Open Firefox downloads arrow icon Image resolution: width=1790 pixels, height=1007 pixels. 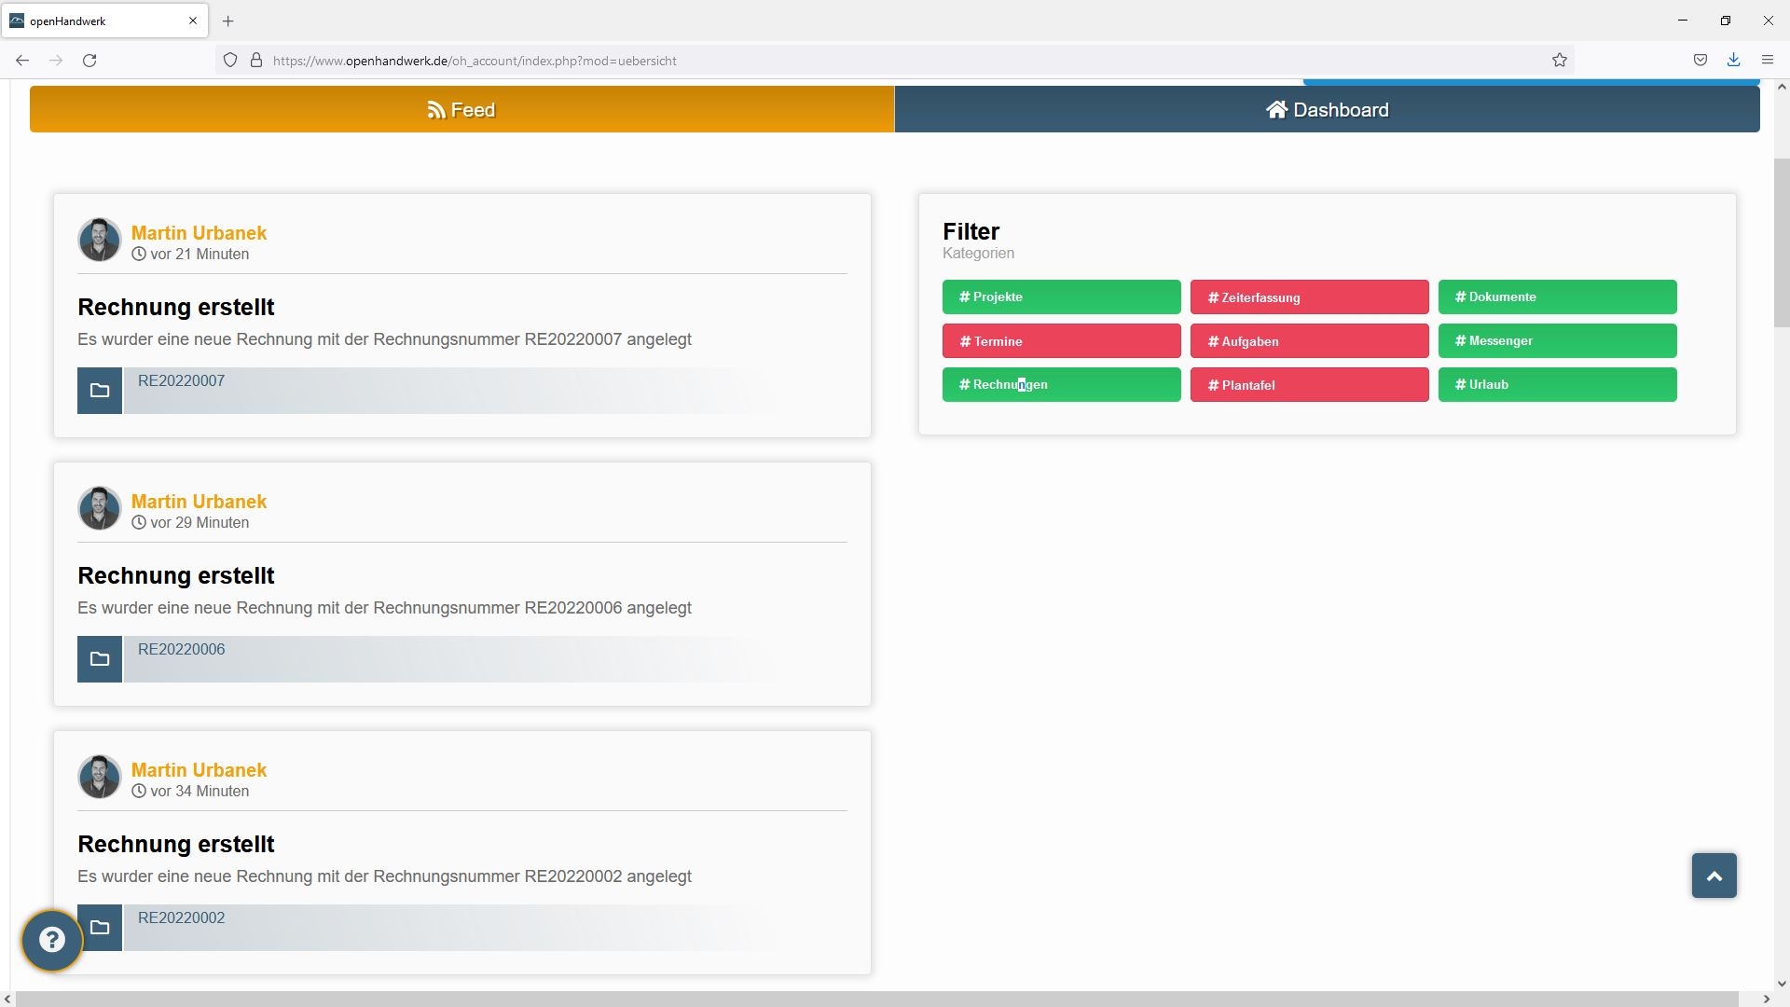pos(1733,61)
